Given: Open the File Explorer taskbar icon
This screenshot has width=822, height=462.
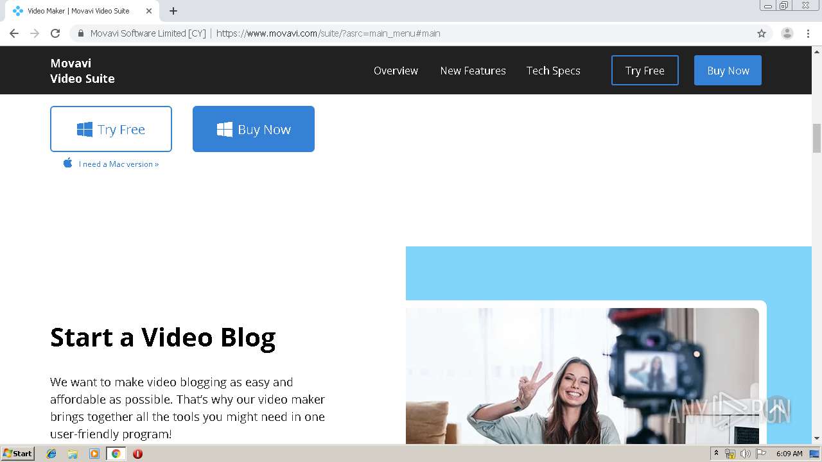Looking at the screenshot, I should pyautogui.click(x=73, y=454).
